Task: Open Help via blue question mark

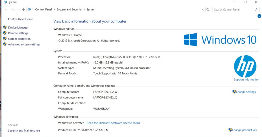Action: pyautogui.click(x=259, y=16)
